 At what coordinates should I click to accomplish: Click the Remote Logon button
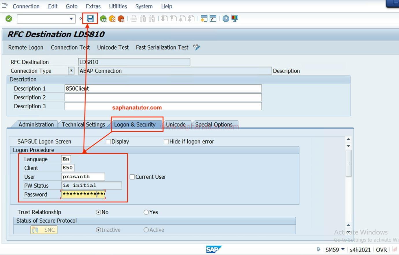26,47
